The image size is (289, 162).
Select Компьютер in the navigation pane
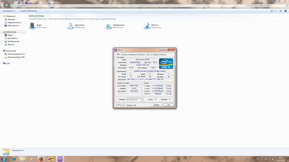click(x=11, y=51)
